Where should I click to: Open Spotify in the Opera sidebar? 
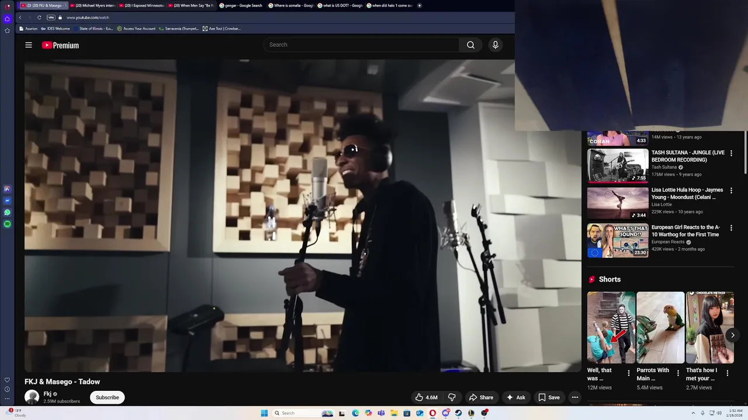[x=7, y=224]
